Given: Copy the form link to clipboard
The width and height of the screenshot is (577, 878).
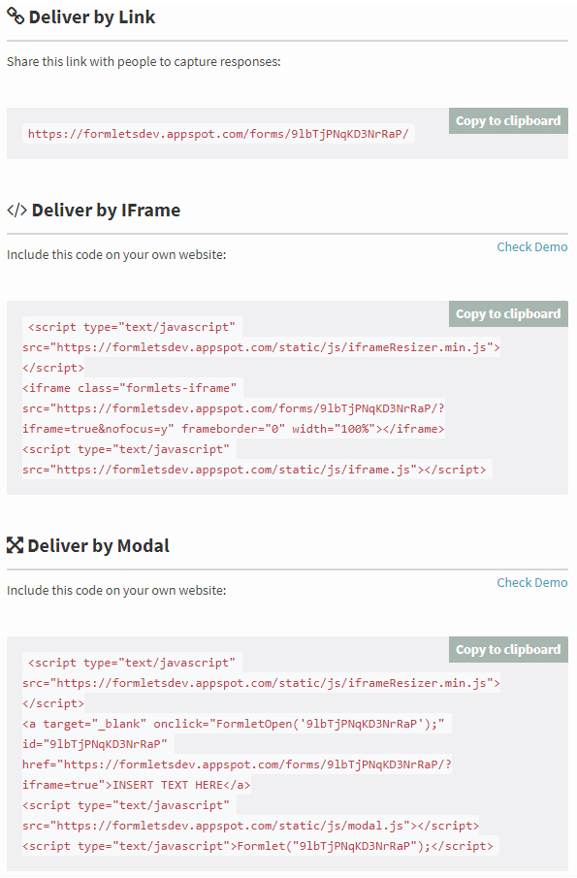Looking at the screenshot, I should 508,121.
